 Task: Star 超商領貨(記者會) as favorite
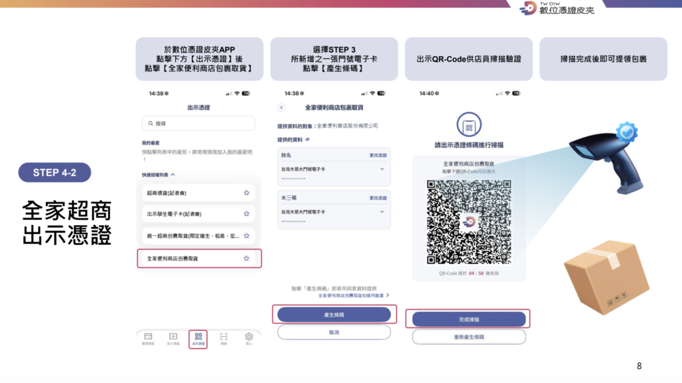click(x=246, y=193)
